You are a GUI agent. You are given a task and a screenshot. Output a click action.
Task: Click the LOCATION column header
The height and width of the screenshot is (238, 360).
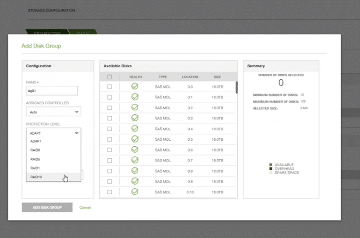pyautogui.click(x=190, y=77)
